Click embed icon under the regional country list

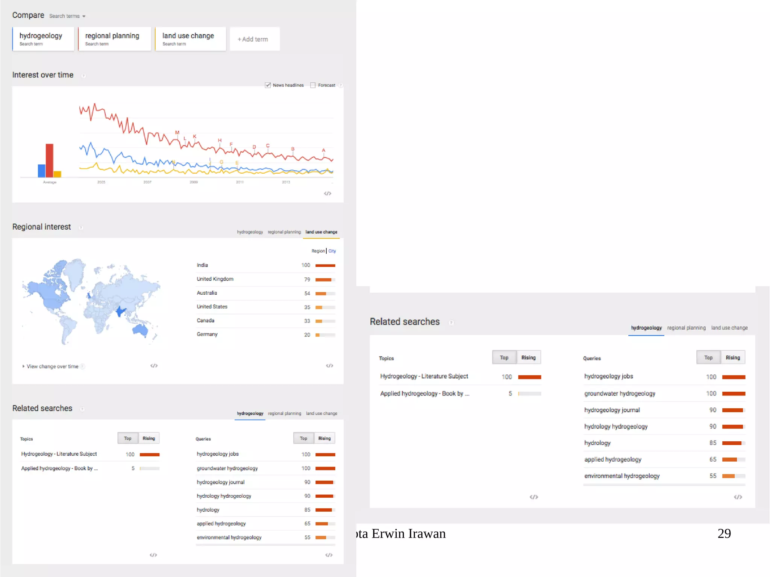click(x=329, y=366)
